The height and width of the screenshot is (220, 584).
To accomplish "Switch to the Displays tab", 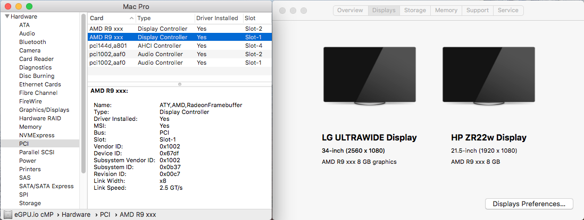I will tap(384, 11).
